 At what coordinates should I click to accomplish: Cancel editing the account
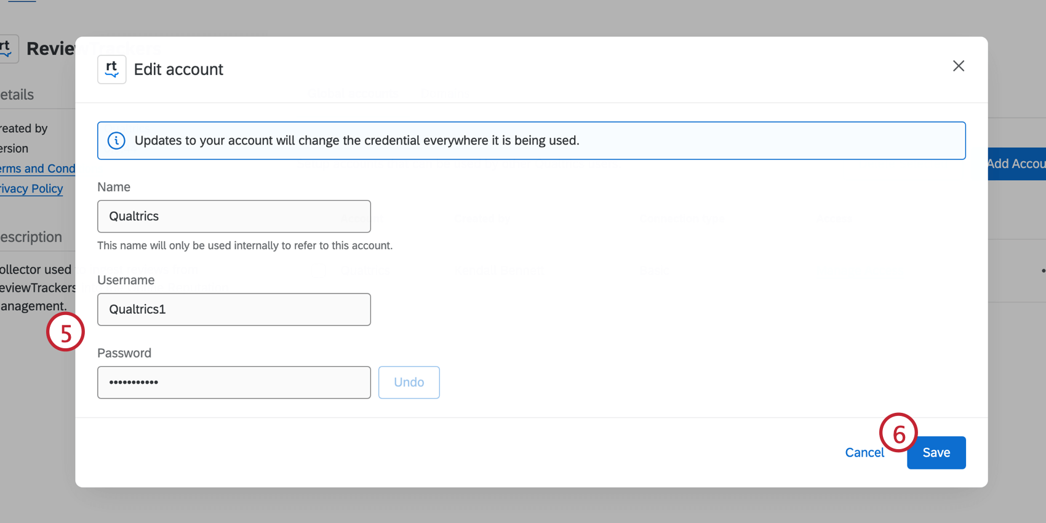(x=864, y=453)
